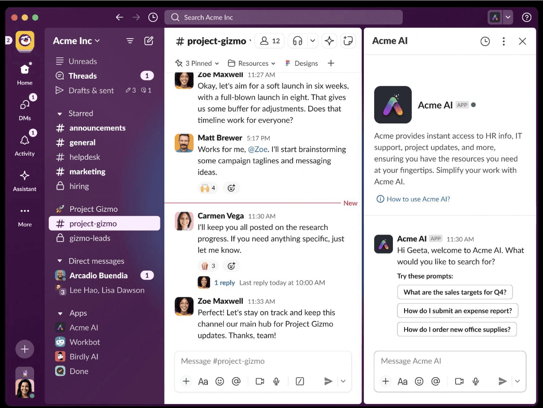
Task: Select prompt about submitting expense report
Action: [457, 310]
